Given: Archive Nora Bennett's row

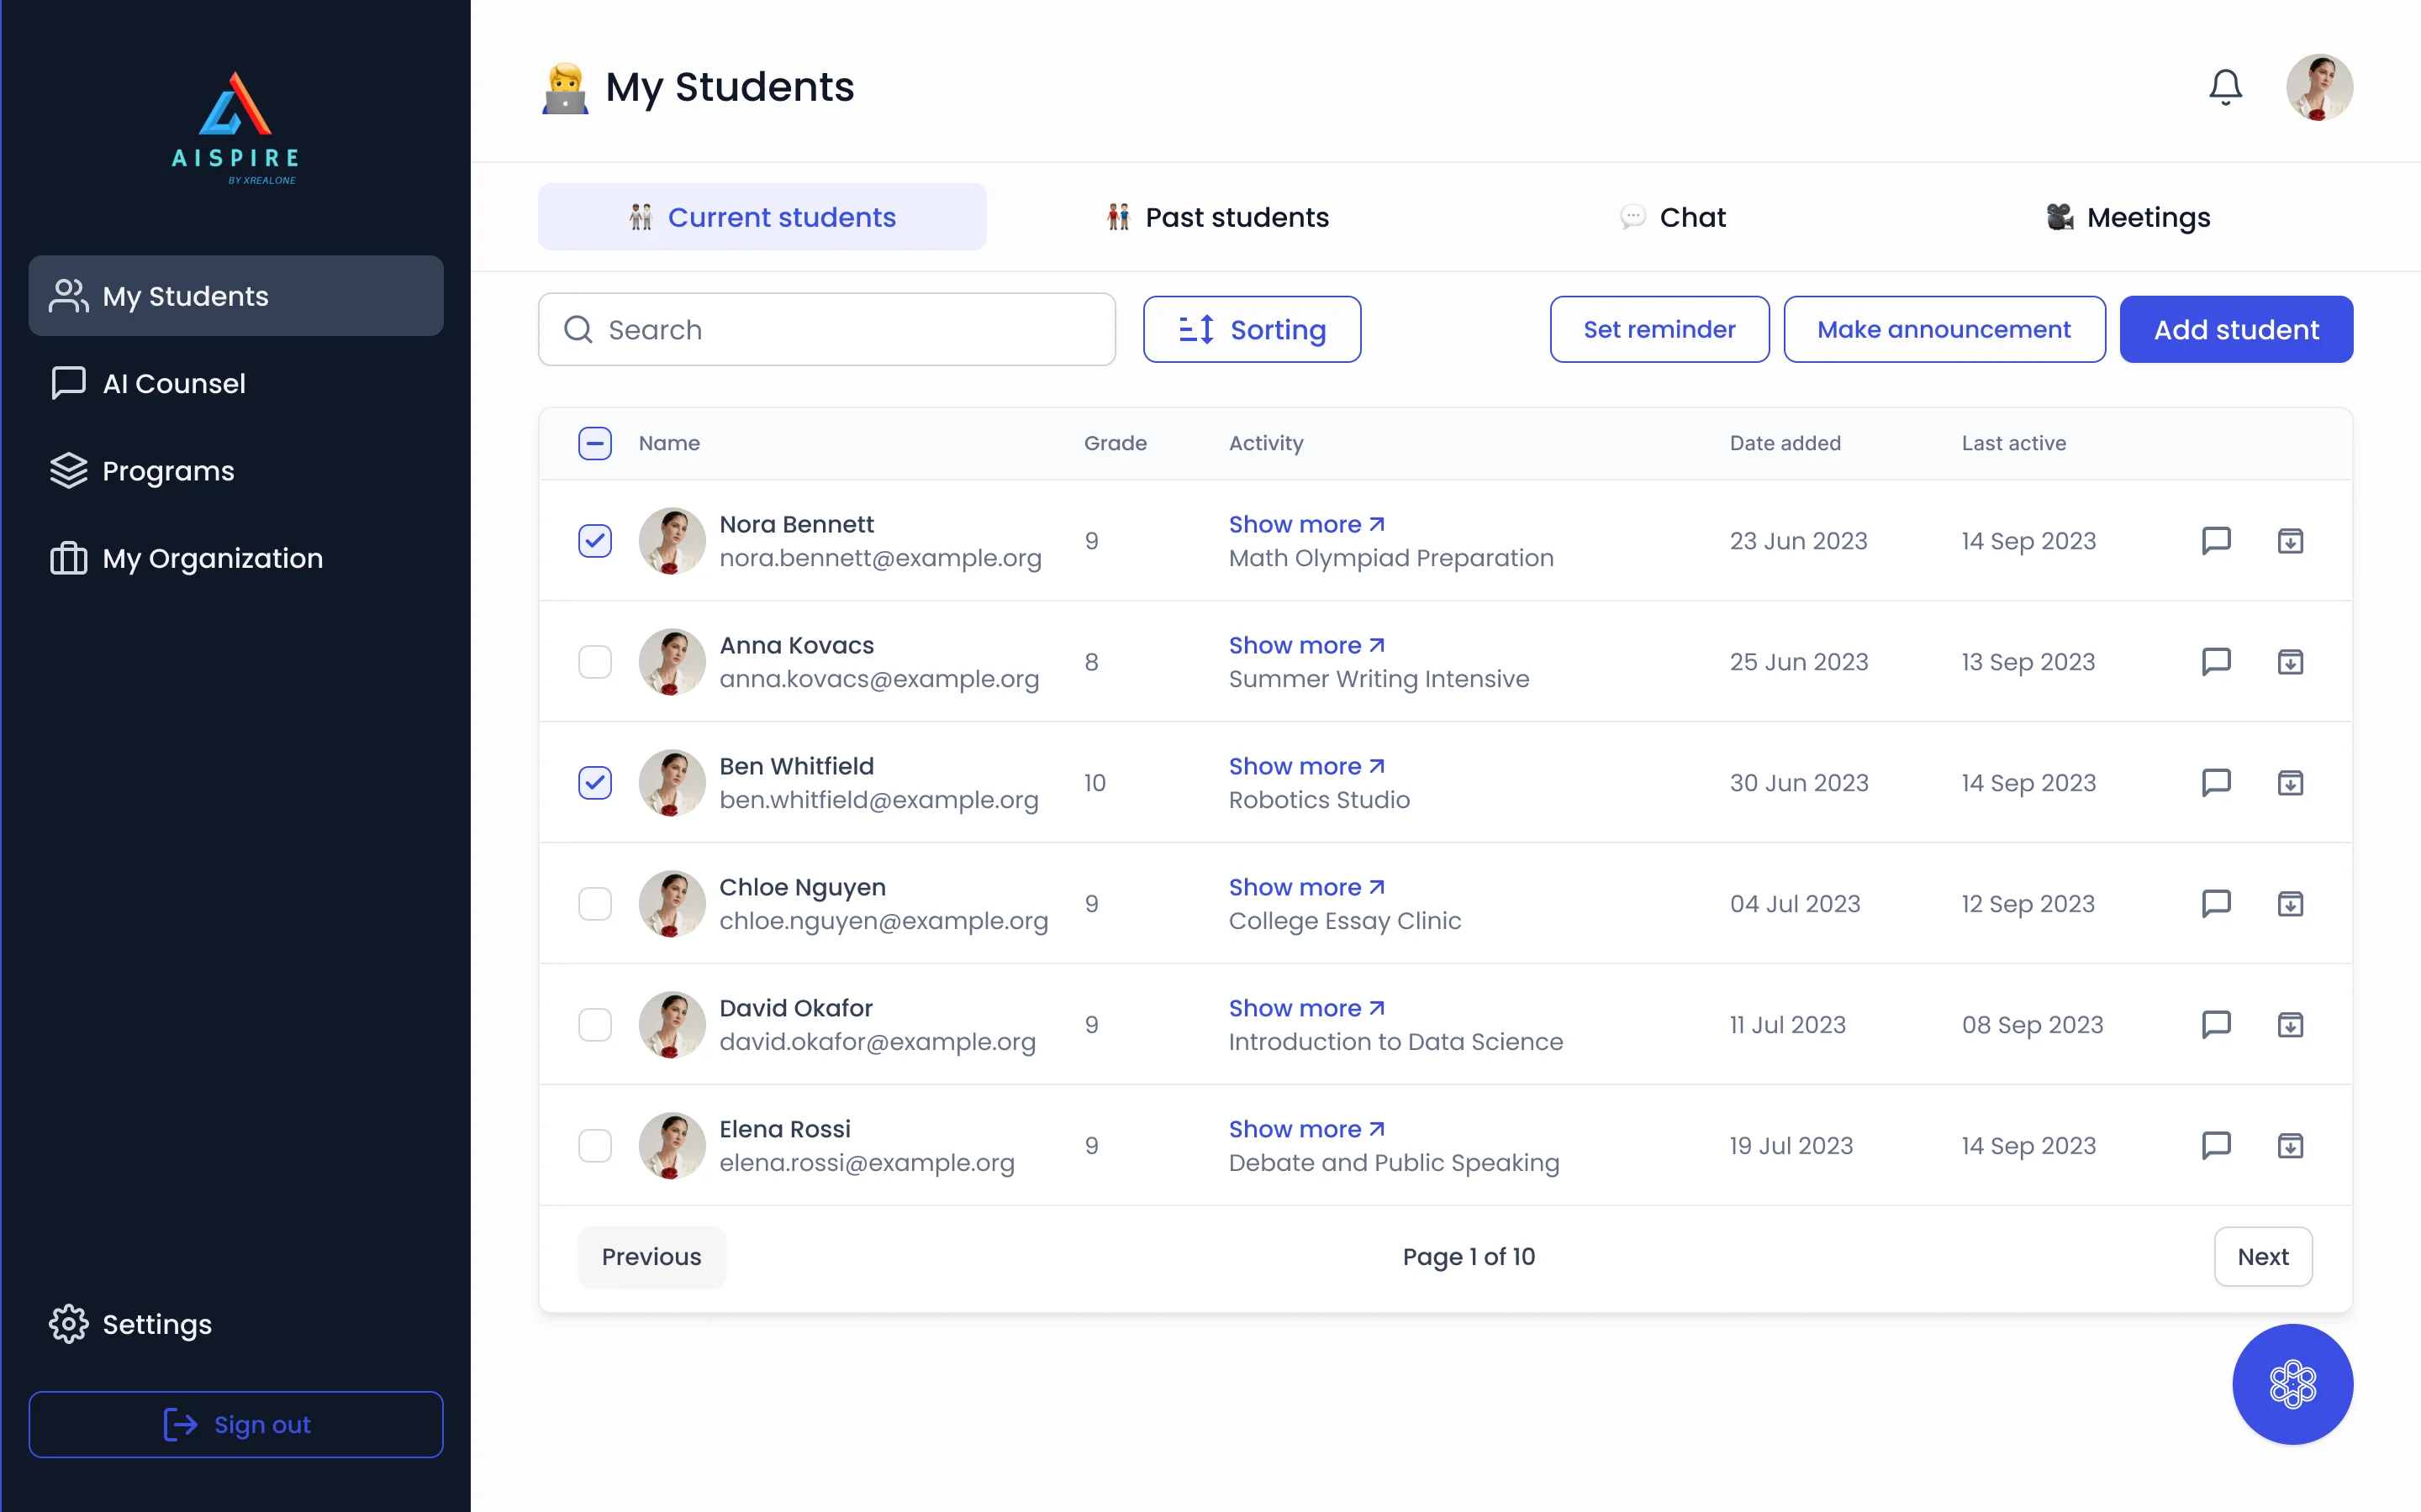Looking at the screenshot, I should 2290,541.
